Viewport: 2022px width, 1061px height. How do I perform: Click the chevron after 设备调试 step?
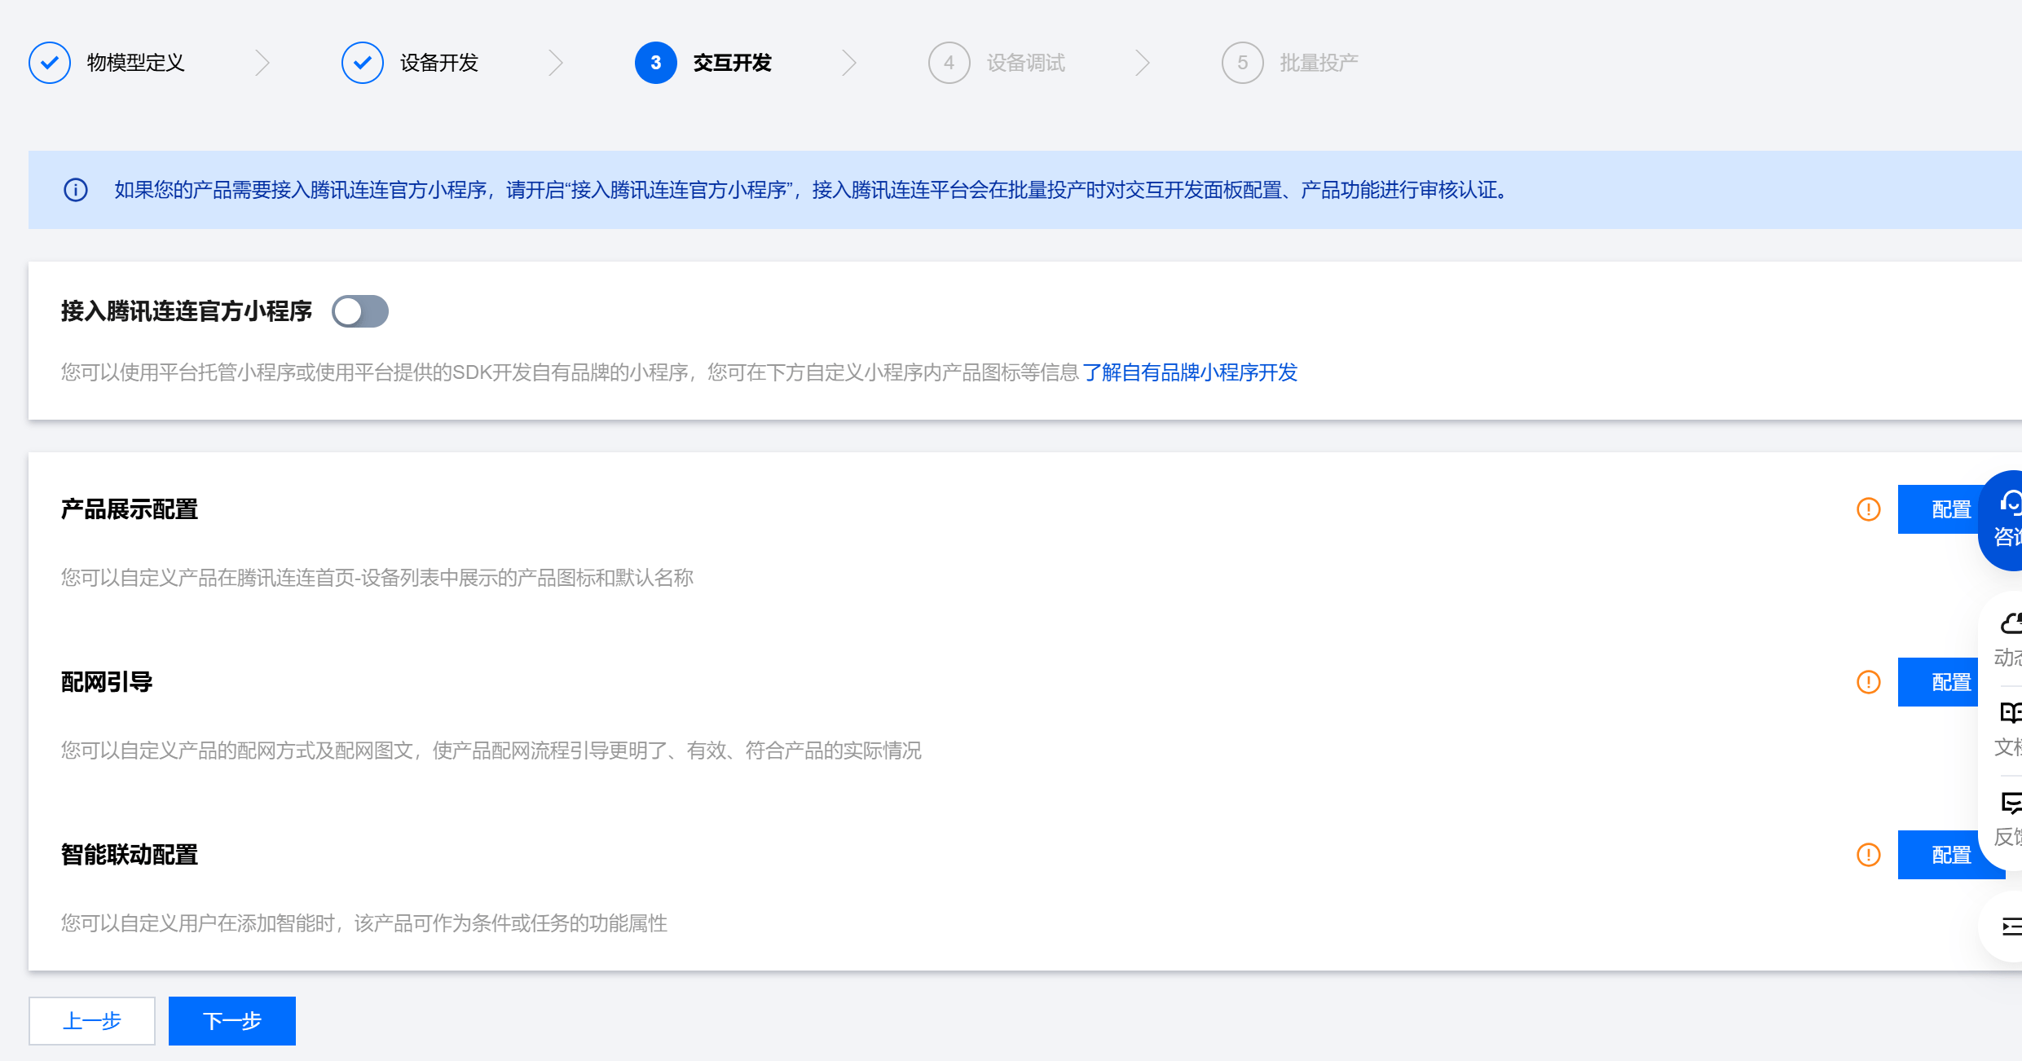point(1142,63)
